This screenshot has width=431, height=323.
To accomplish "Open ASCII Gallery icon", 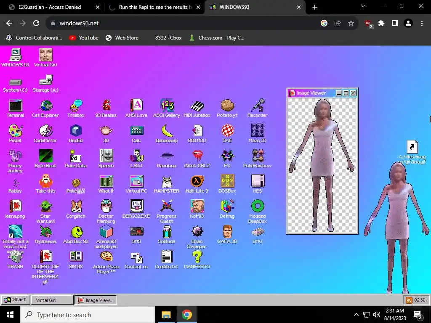I will click(x=167, y=109).
